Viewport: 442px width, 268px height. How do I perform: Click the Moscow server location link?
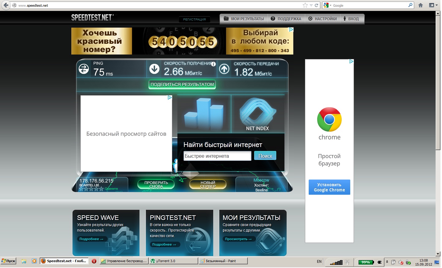261,180
